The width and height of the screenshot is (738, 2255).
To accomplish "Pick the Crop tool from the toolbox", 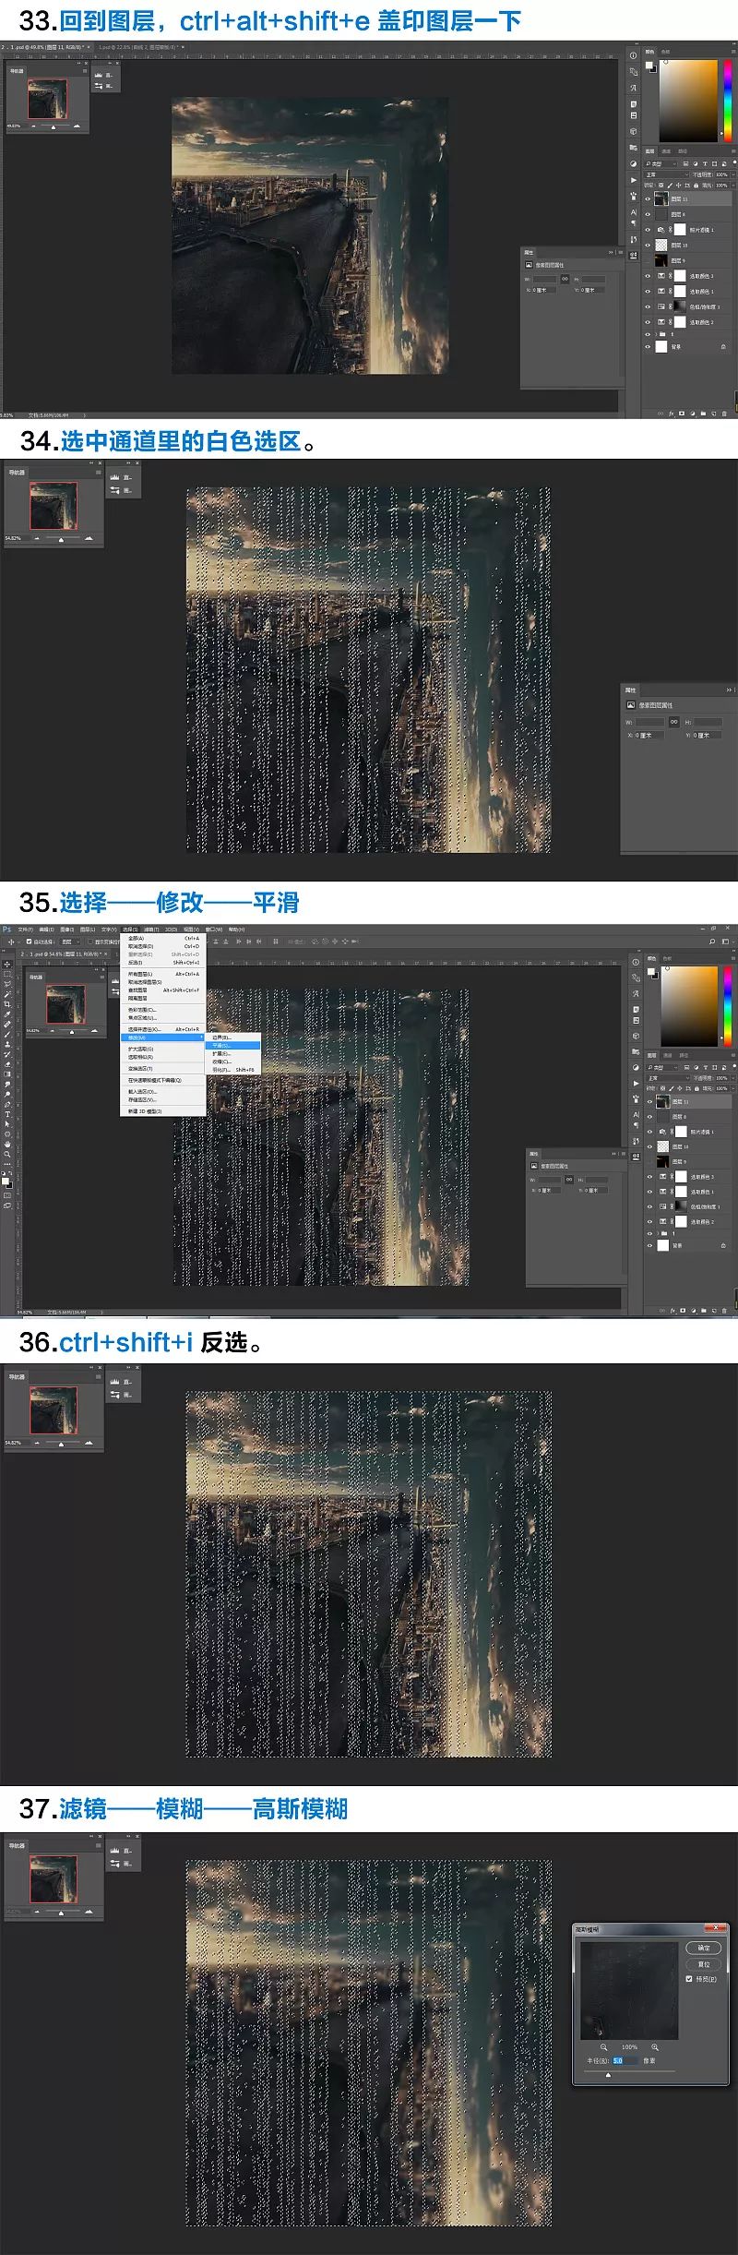I will pyautogui.click(x=7, y=1003).
